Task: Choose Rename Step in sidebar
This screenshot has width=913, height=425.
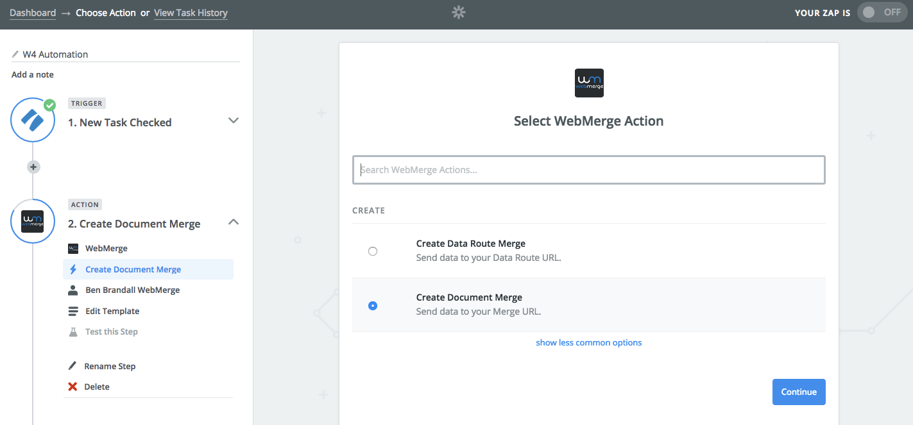Action: click(x=110, y=367)
